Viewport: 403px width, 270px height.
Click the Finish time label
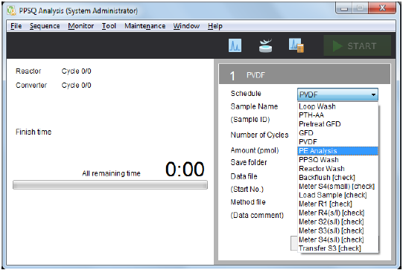pos(34,132)
